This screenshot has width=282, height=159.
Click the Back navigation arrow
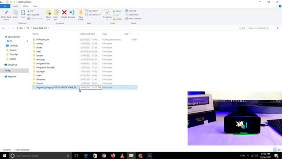tap(4, 28)
